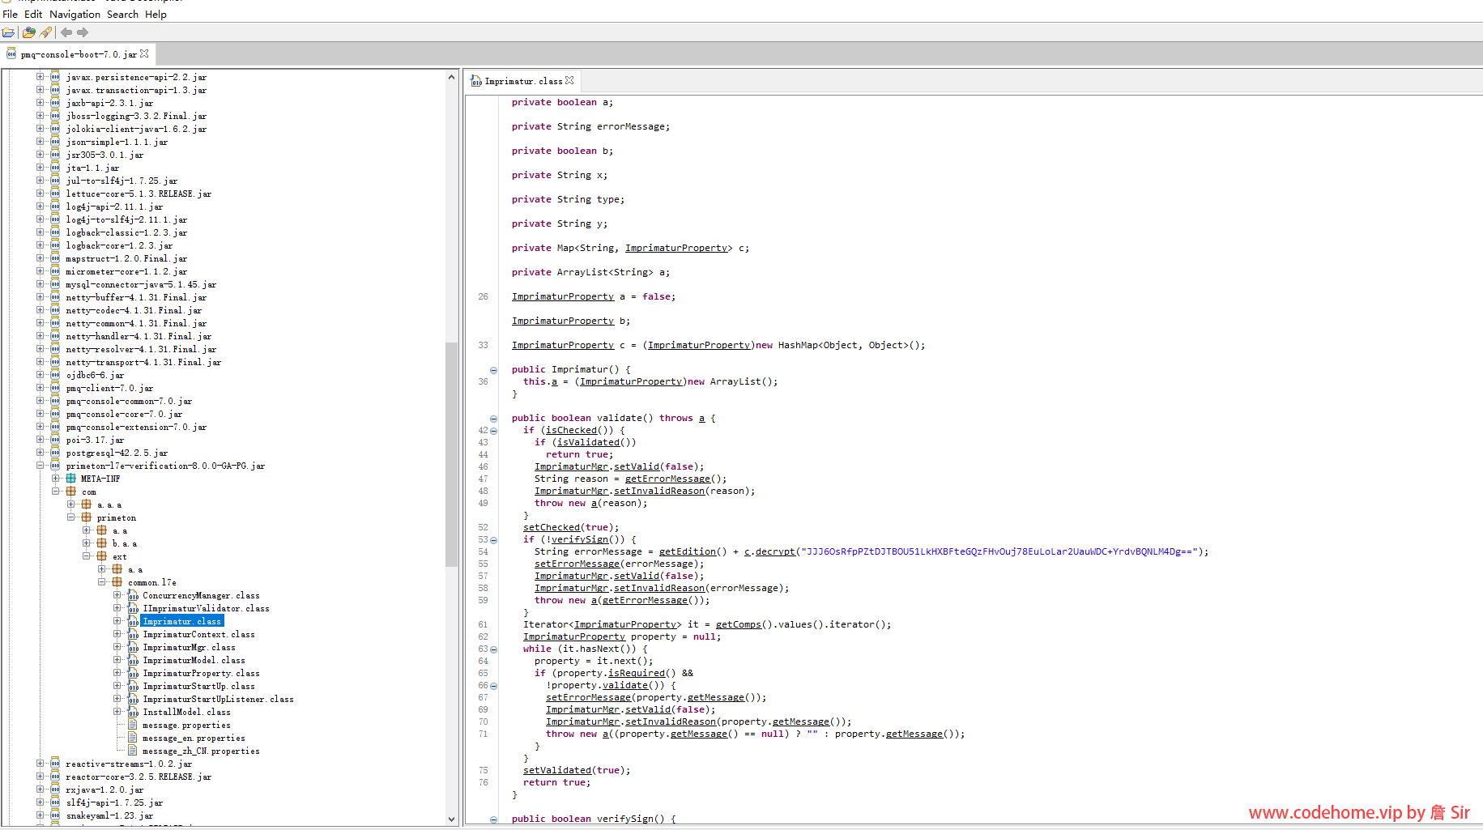Image resolution: width=1483 pixels, height=830 pixels.
Task: Open the File menu
Action: point(11,14)
